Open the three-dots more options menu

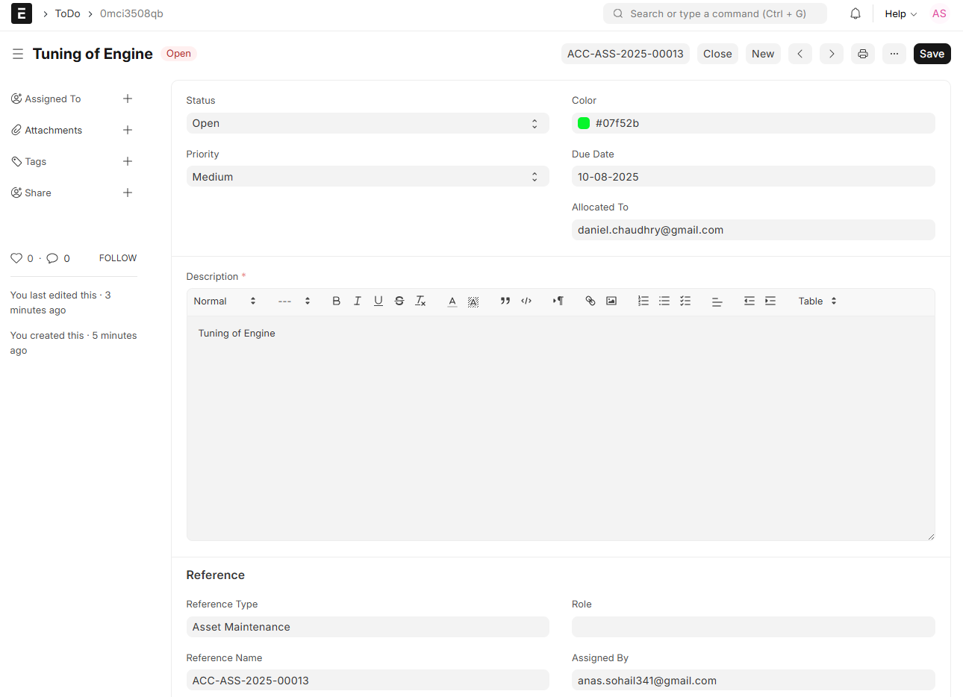pos(894,54)
